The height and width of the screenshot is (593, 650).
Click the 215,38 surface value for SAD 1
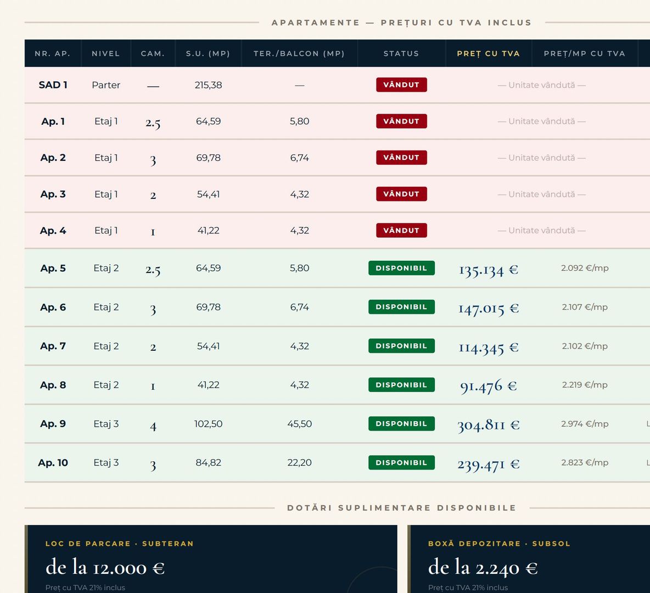(x=208, y=85)
